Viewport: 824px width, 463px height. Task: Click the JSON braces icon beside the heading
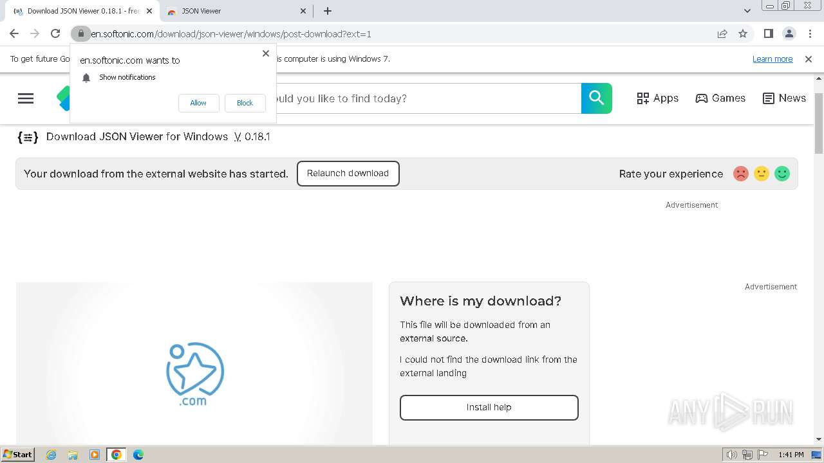coord(28,137)
